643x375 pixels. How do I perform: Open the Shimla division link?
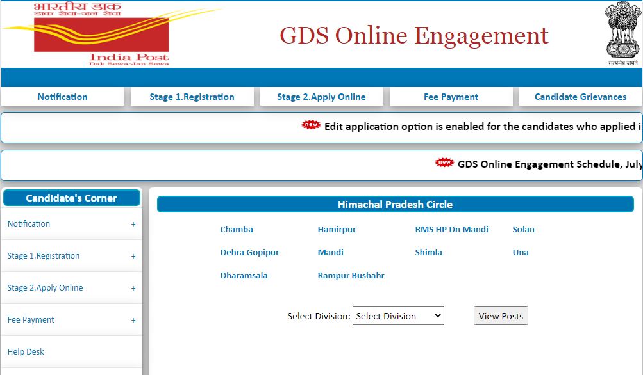coord(428,252)
